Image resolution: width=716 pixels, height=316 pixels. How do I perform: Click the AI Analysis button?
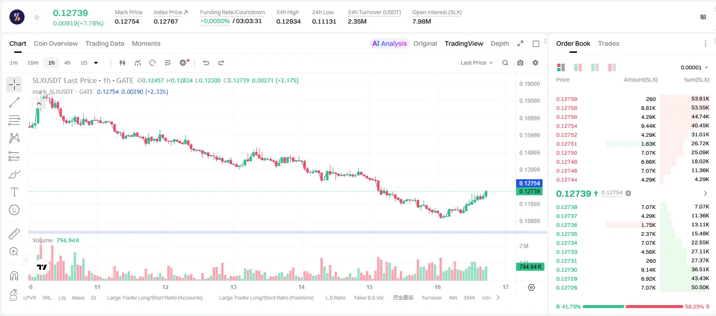[x=389, y=43]
